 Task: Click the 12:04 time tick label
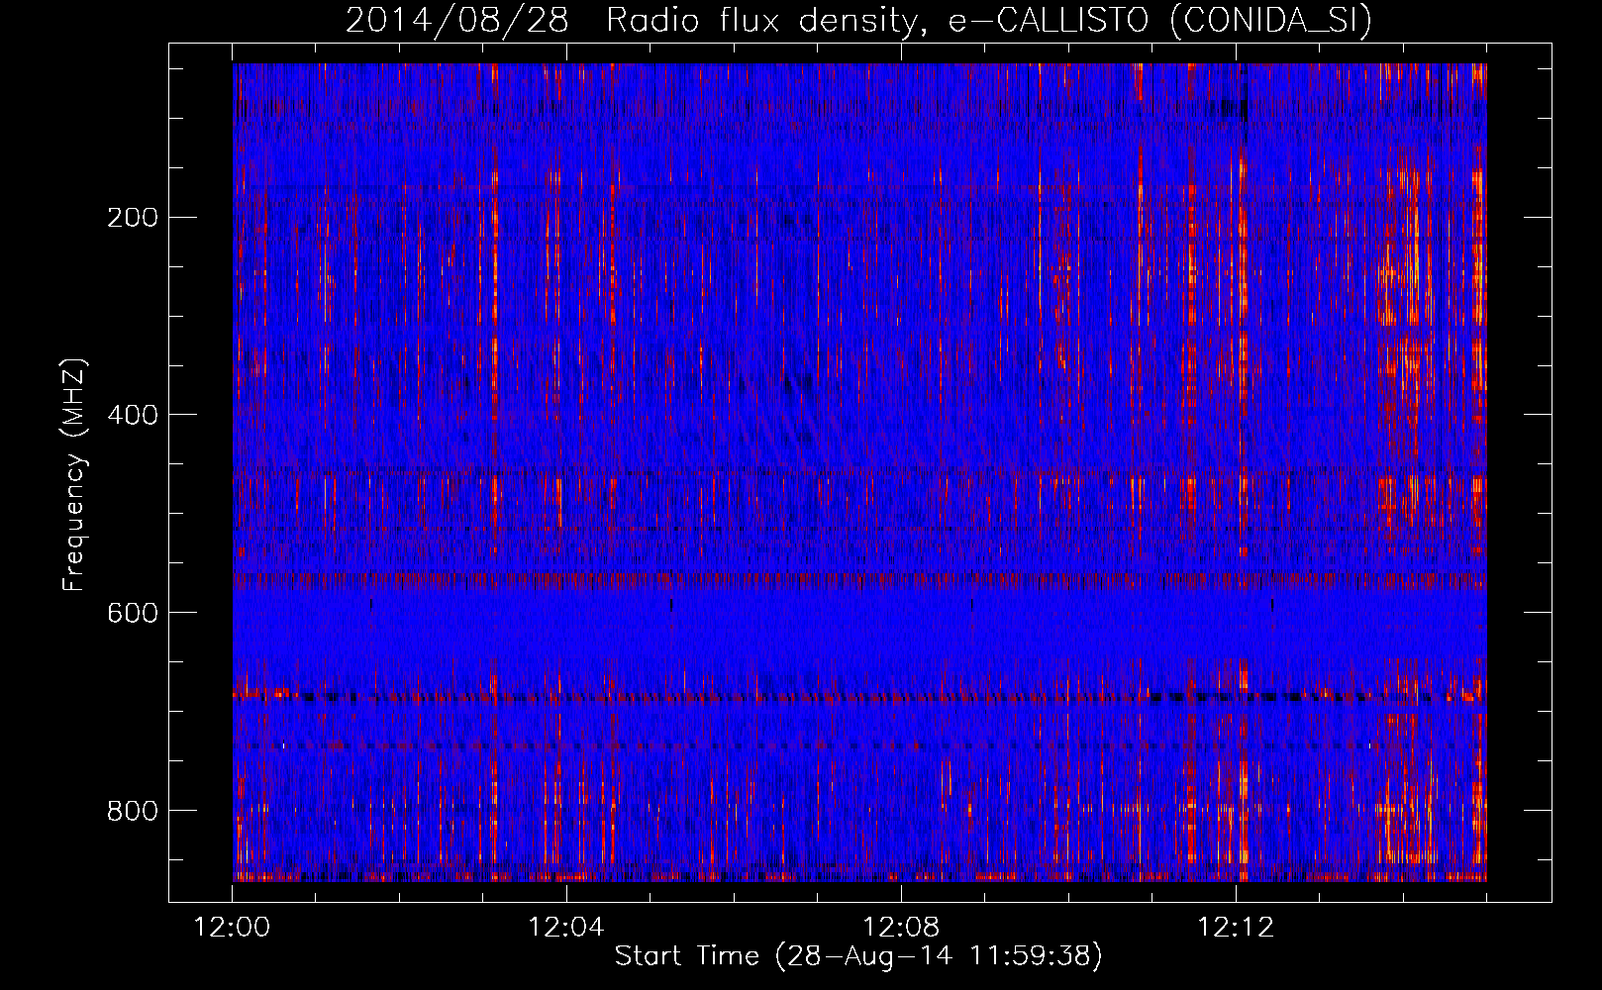tap(566, 928)
